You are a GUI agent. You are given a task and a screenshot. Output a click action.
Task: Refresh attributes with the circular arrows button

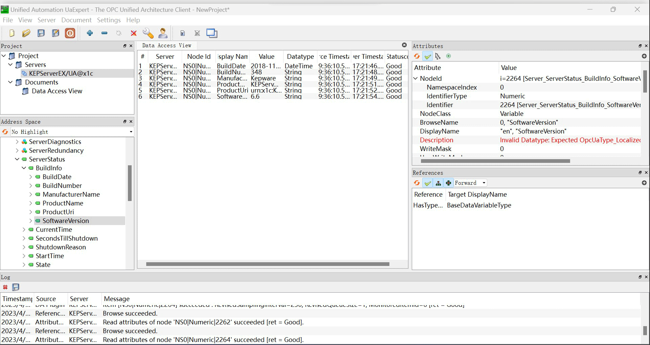[417, 56]
